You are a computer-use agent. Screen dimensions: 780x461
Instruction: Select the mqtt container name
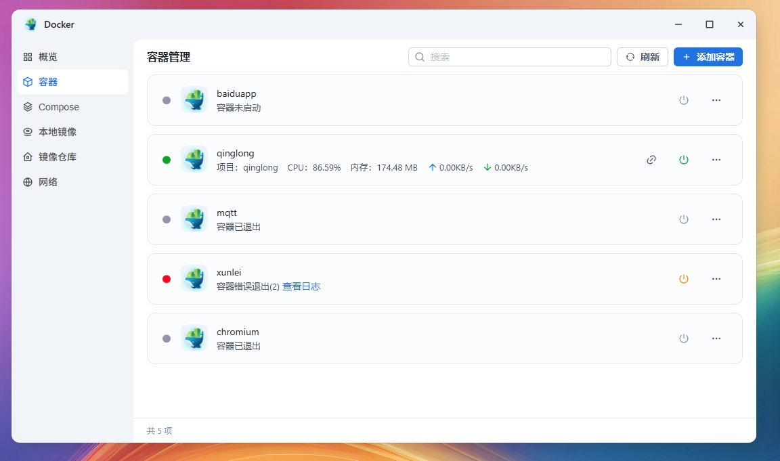[227, 213]
